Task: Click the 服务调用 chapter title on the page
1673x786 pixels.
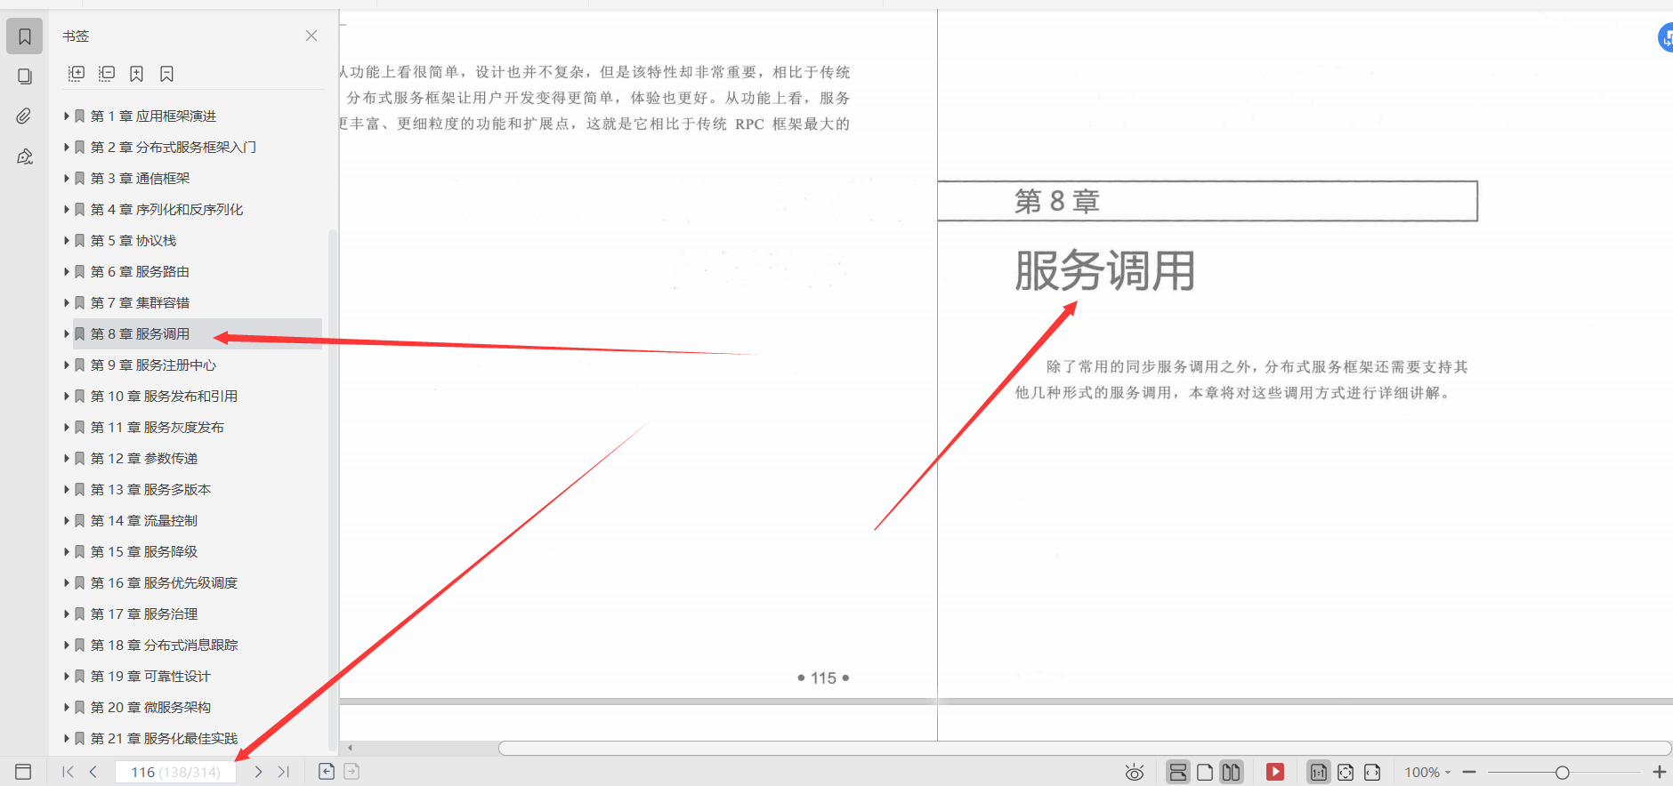Action: click(x=1104, y=271)
